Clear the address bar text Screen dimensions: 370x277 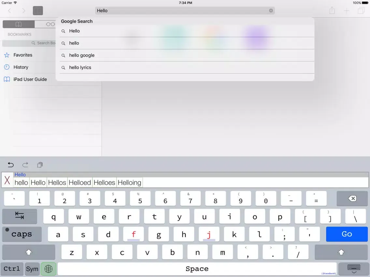[271, 11]
